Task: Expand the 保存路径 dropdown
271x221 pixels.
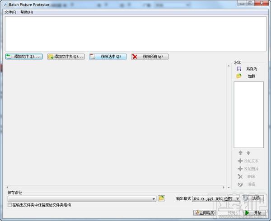Action: point(154,199)
